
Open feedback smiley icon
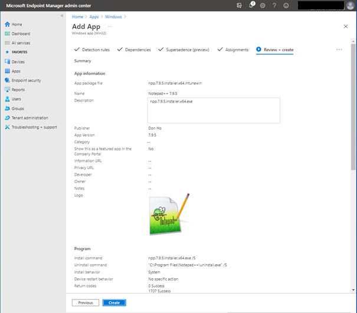click(286, 5)
